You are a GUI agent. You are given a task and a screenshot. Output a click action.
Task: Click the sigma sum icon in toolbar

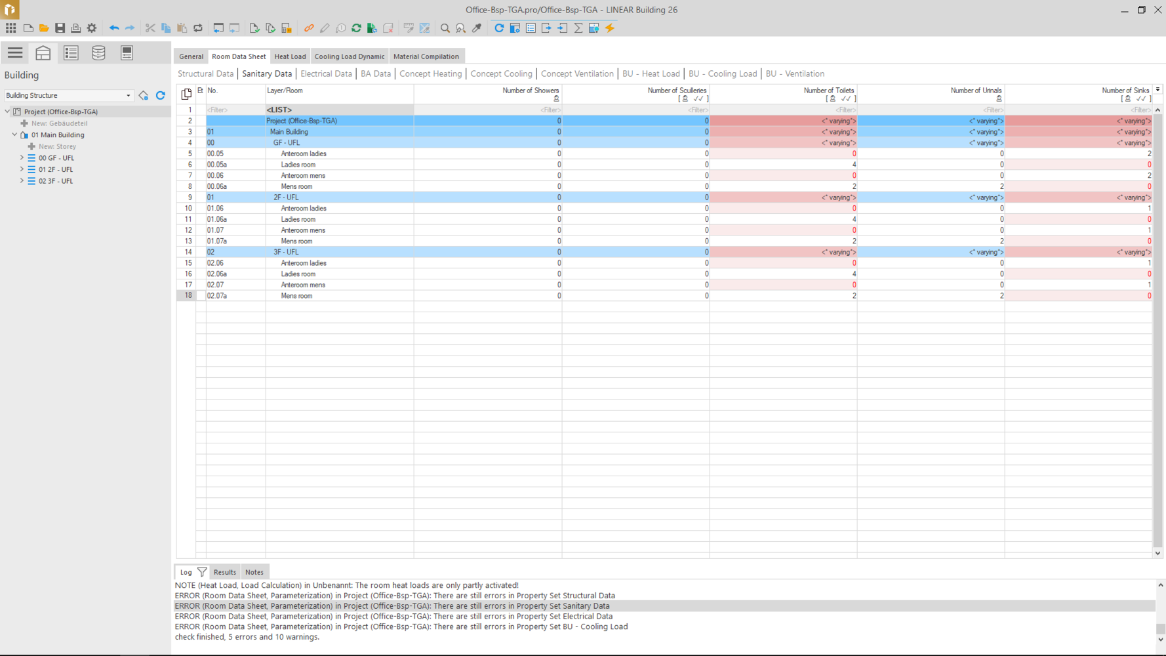point(578,28)
